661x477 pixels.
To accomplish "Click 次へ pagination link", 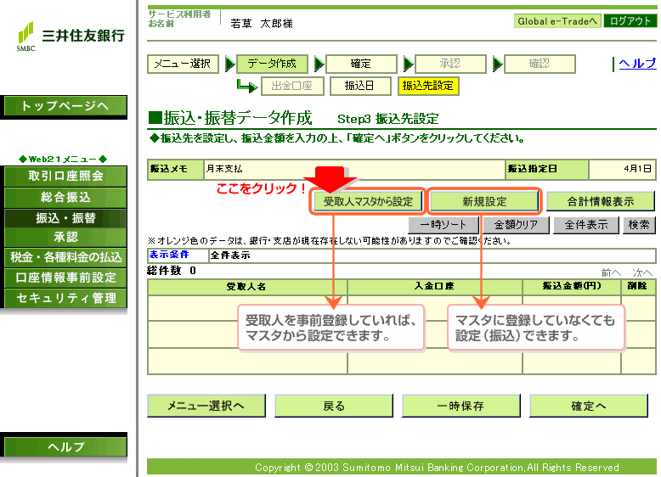I will 642,272.
